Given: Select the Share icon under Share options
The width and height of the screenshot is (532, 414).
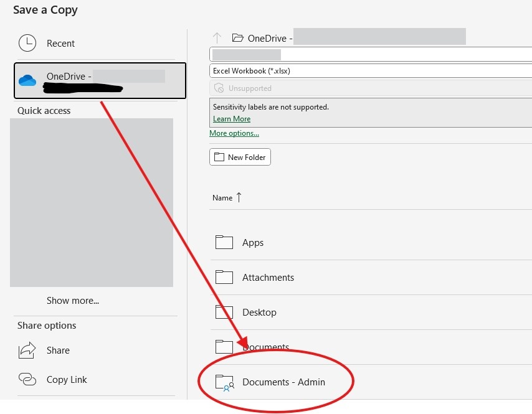Looking at the screenshot, I should [26, 350].
